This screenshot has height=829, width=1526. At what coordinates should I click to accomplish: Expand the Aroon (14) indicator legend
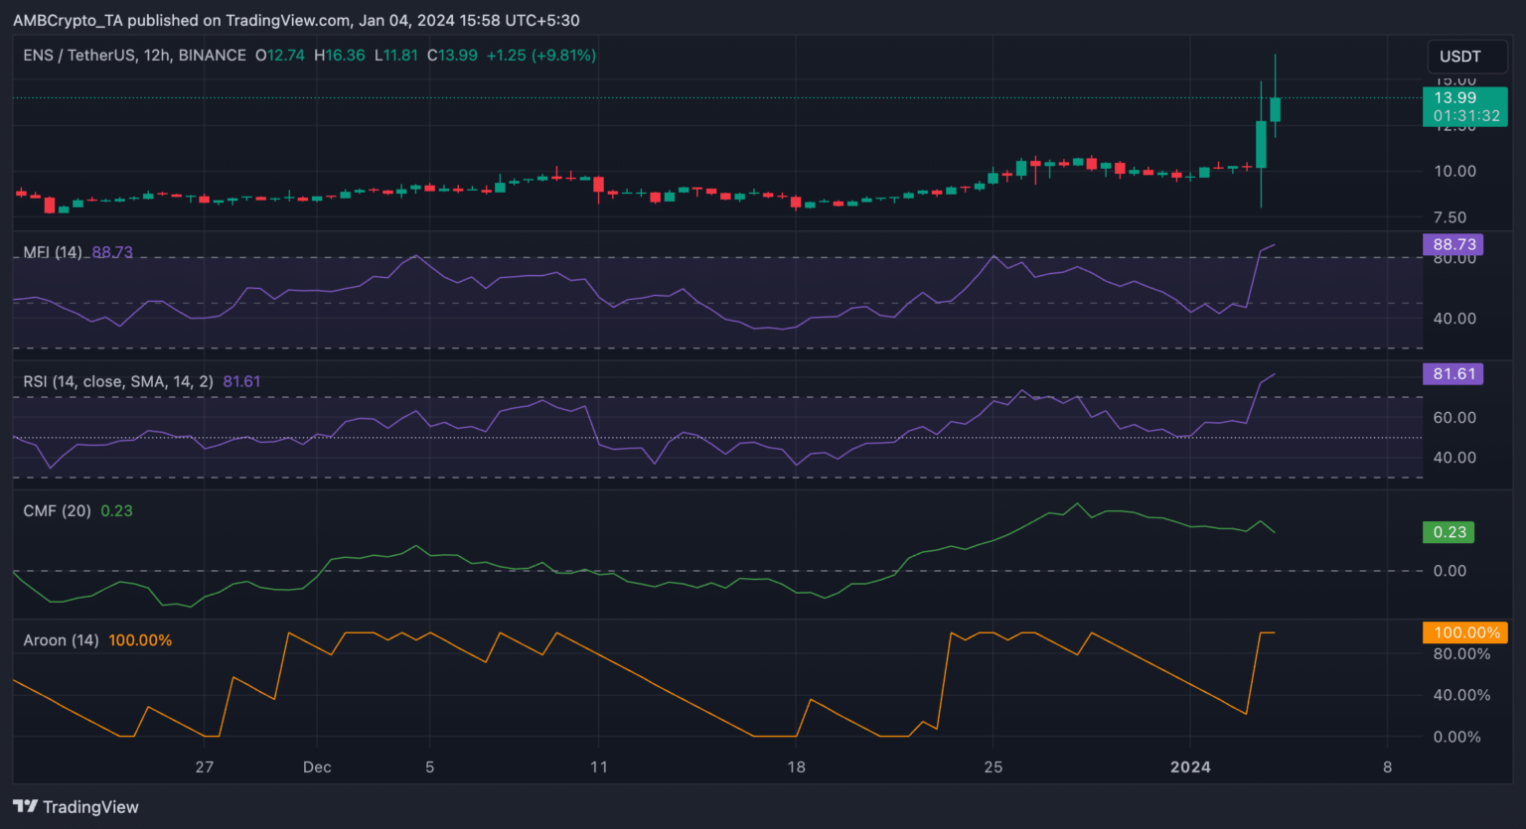(x=61, y=640)
